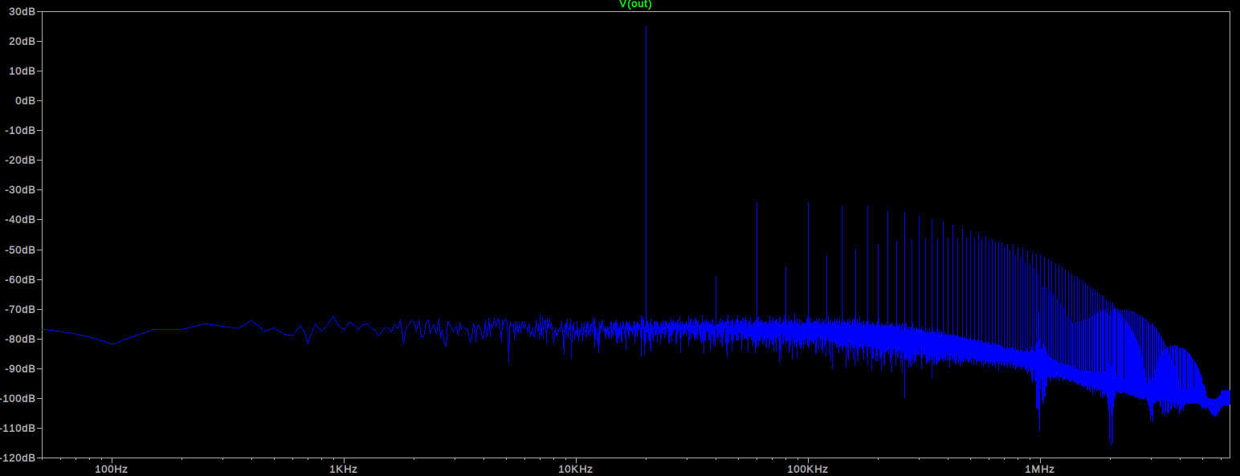Click the 1KHz frequency axis label
The image size is (1240, 476).
tap(343, 468)
